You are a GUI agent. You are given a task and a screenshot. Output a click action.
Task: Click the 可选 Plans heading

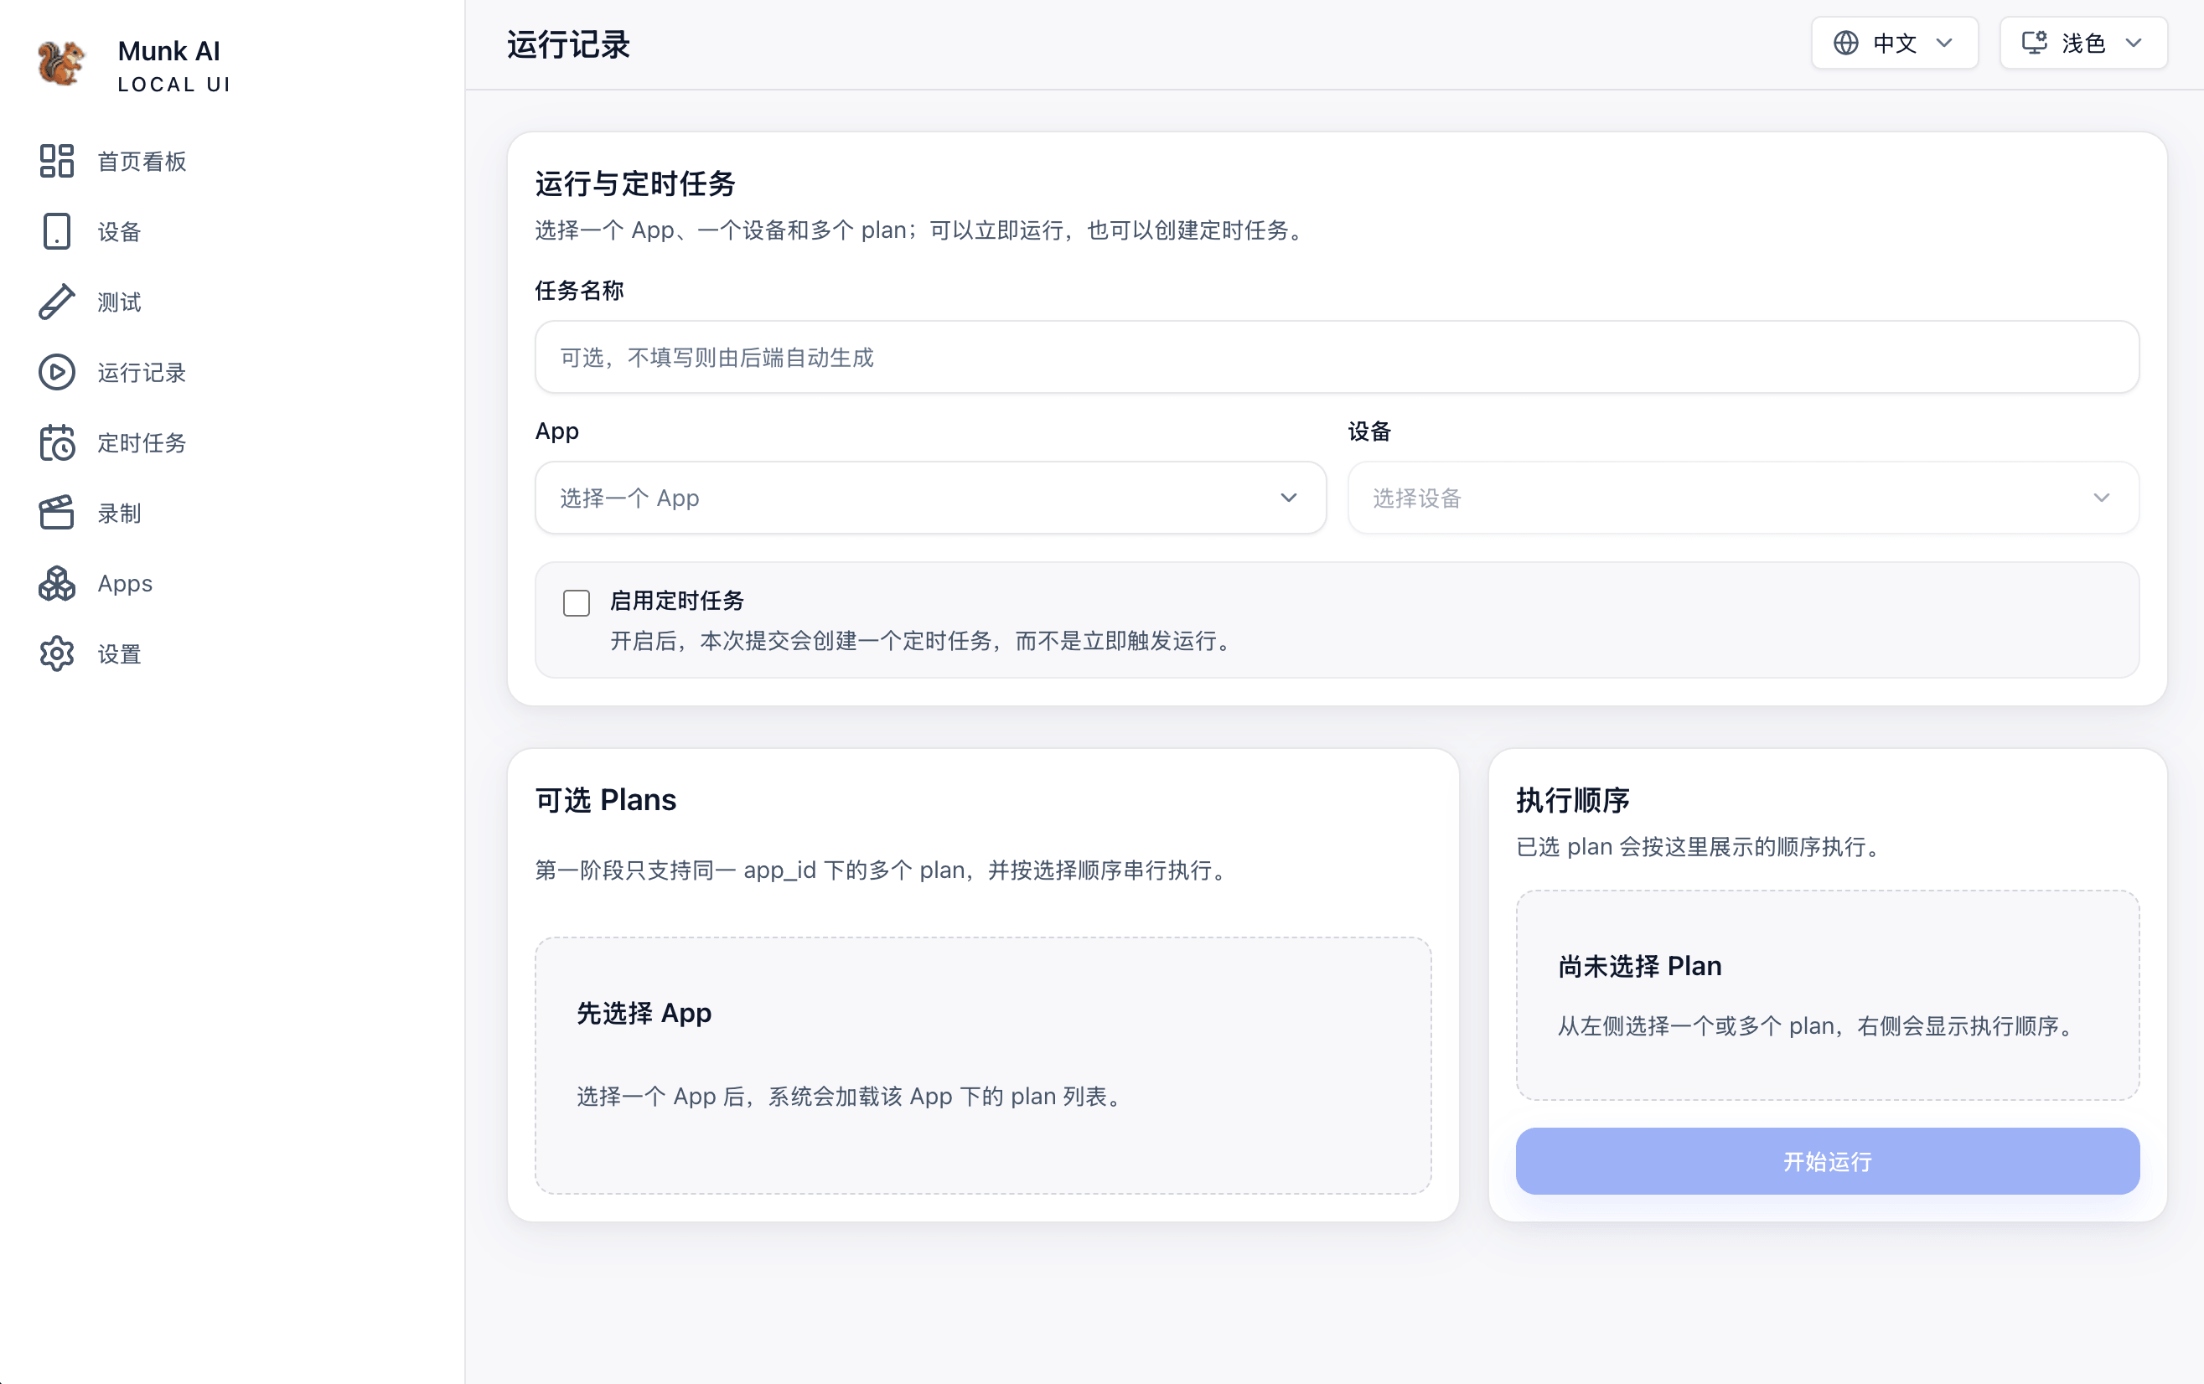click(x=606, y=800)
